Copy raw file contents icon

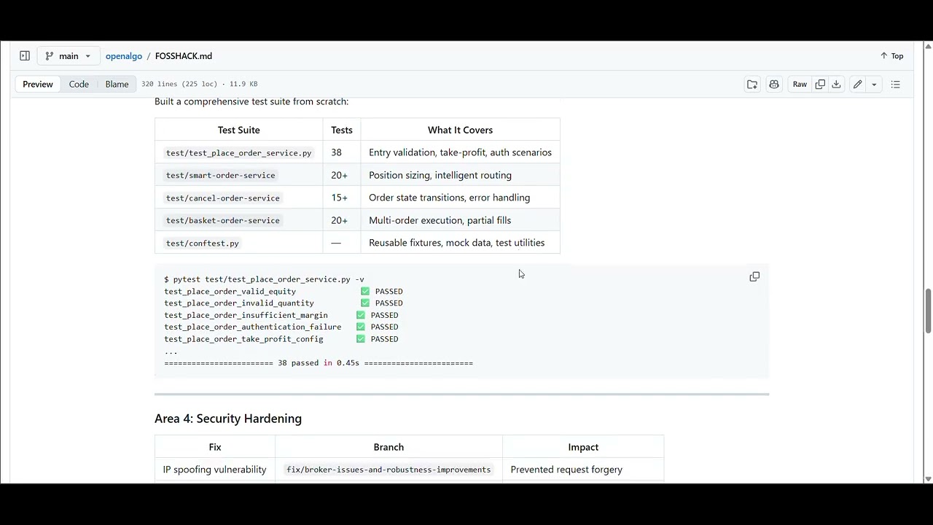820,85
